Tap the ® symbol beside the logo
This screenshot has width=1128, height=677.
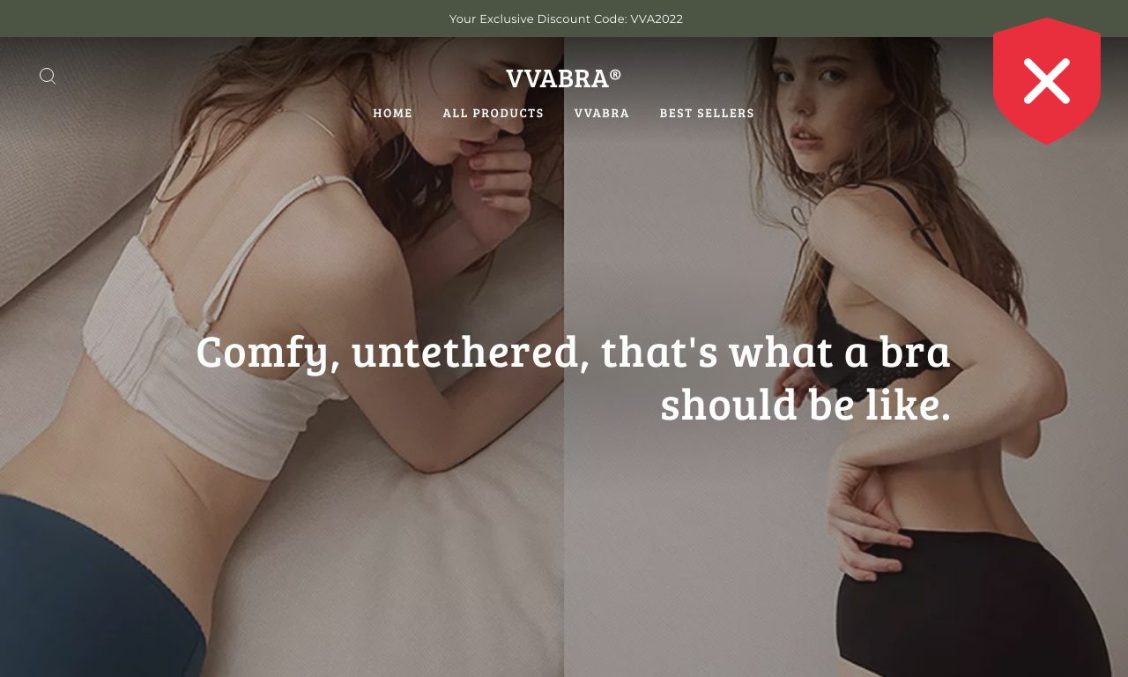(x=615, y=74)
